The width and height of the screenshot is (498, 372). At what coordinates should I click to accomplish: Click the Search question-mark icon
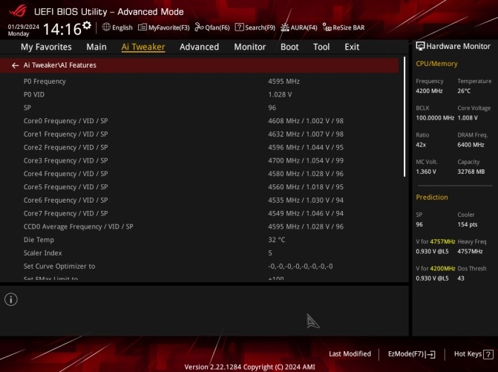[239, 27]
